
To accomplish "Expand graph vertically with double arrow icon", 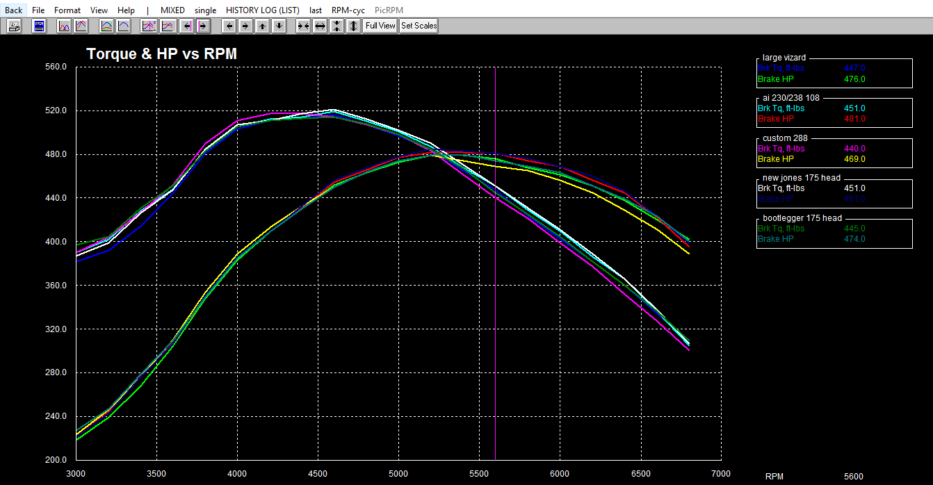I will pyautogui.click(x=353, y=26).
